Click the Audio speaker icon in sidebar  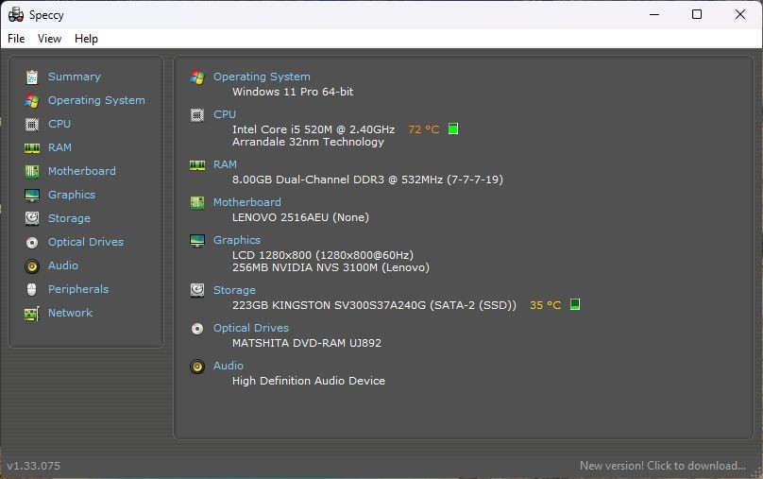32,265
